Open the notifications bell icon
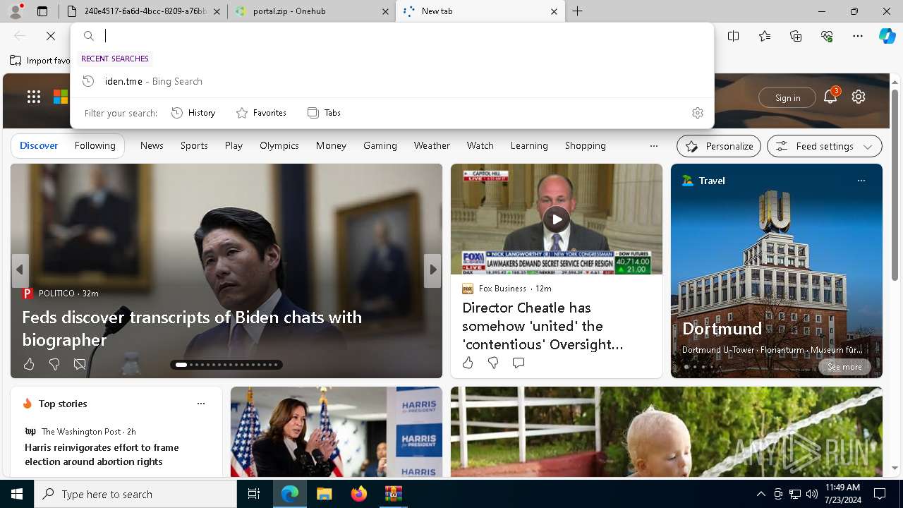903x508 pixels. [830, 97]
